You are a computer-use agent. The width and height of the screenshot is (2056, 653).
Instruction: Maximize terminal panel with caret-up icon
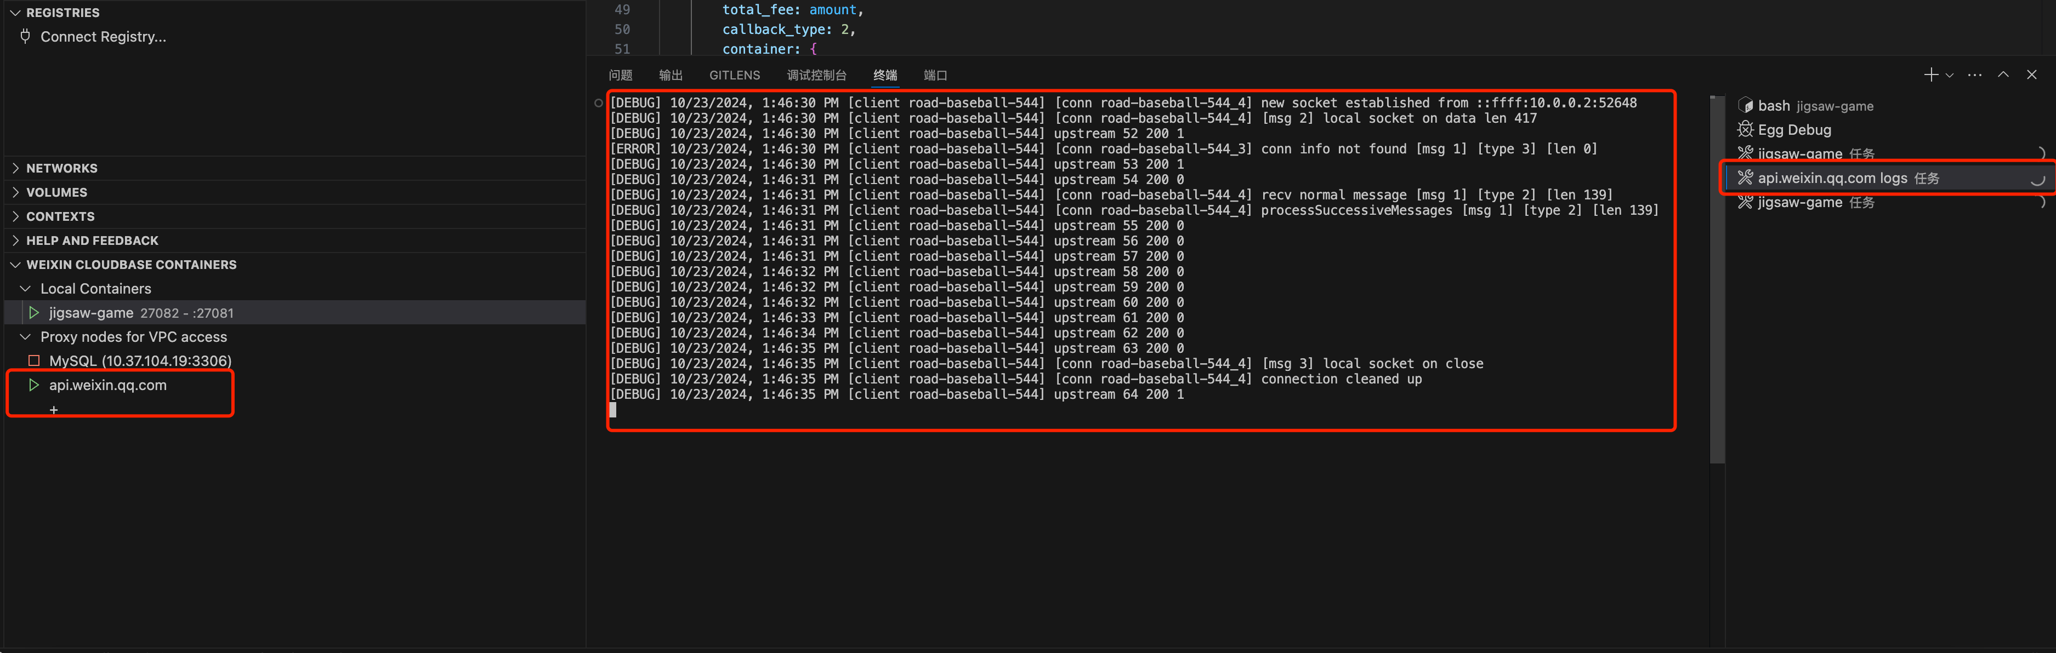2003,74
